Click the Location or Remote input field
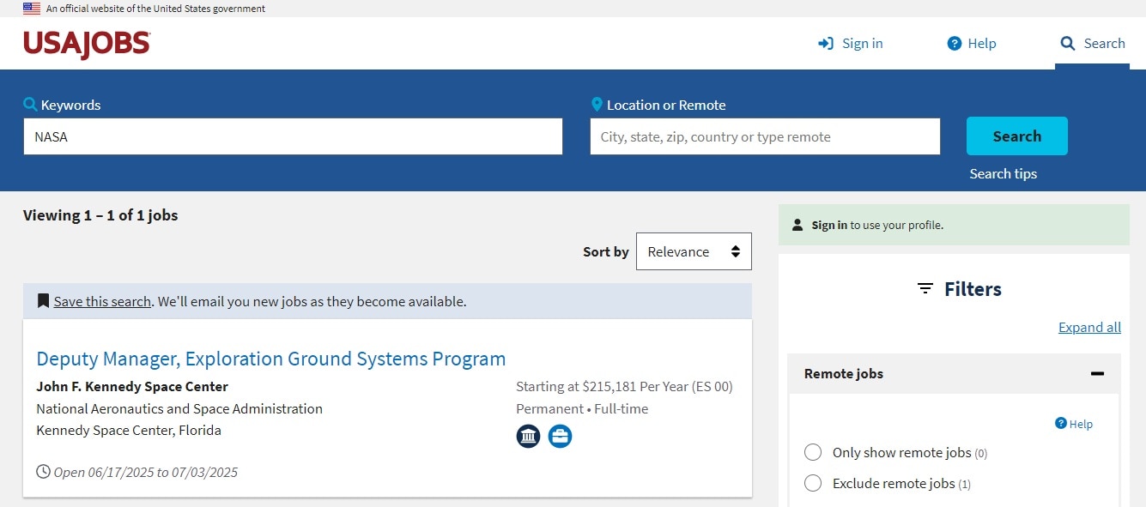Screen dimensions: 1146x507 [765, 136]
